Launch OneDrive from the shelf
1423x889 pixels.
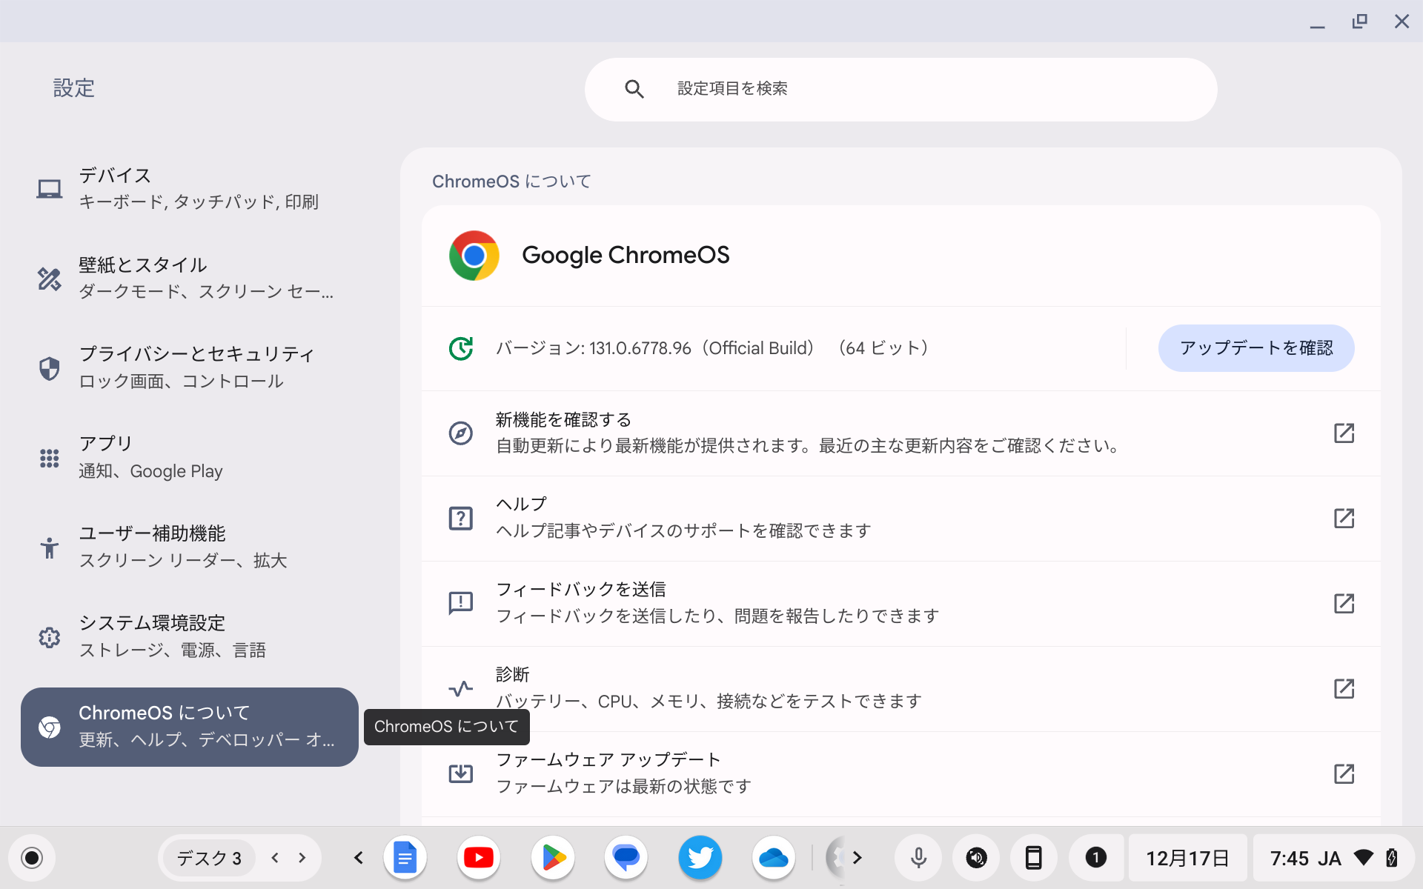point(774,858)
